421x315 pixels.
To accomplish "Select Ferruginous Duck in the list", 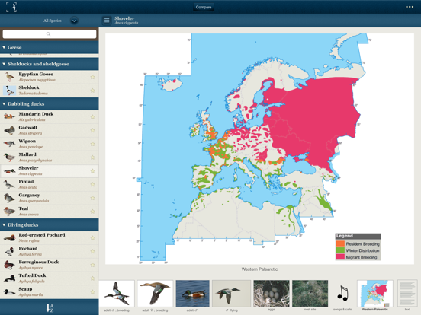I will pyautogui.click(x=50, y=265).
